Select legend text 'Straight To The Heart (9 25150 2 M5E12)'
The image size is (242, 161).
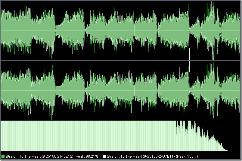(39, 156)
